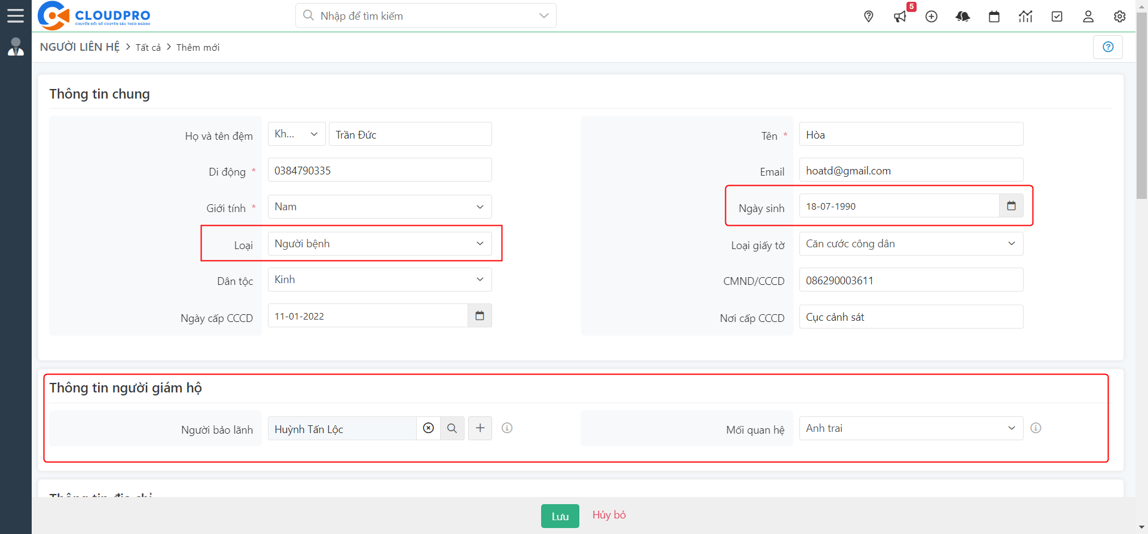1148x534 pixels.
Task: Click the Thông tin chung heading
Action: tap(99, 94)
